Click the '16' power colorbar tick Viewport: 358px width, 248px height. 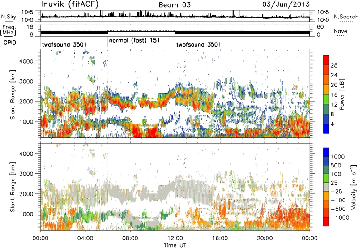[x=334, y=95]
